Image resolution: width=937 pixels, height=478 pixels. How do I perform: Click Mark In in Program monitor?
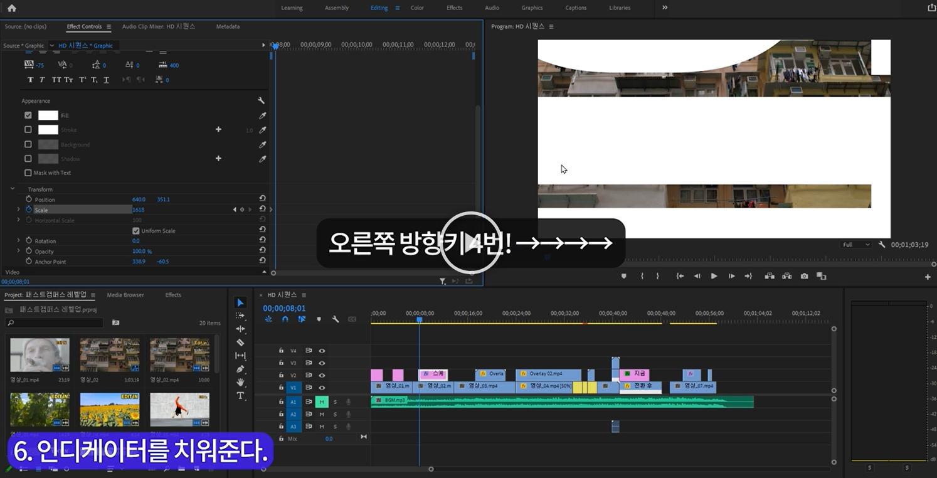pyautogui.click(x=642, y=276)
